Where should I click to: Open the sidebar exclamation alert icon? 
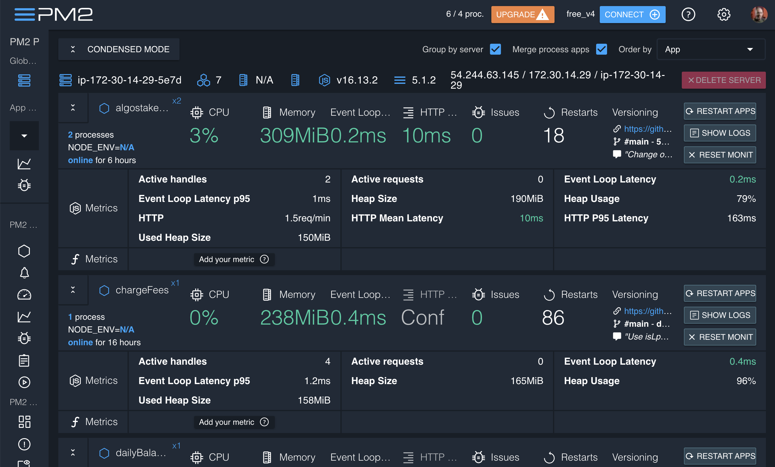24,444
